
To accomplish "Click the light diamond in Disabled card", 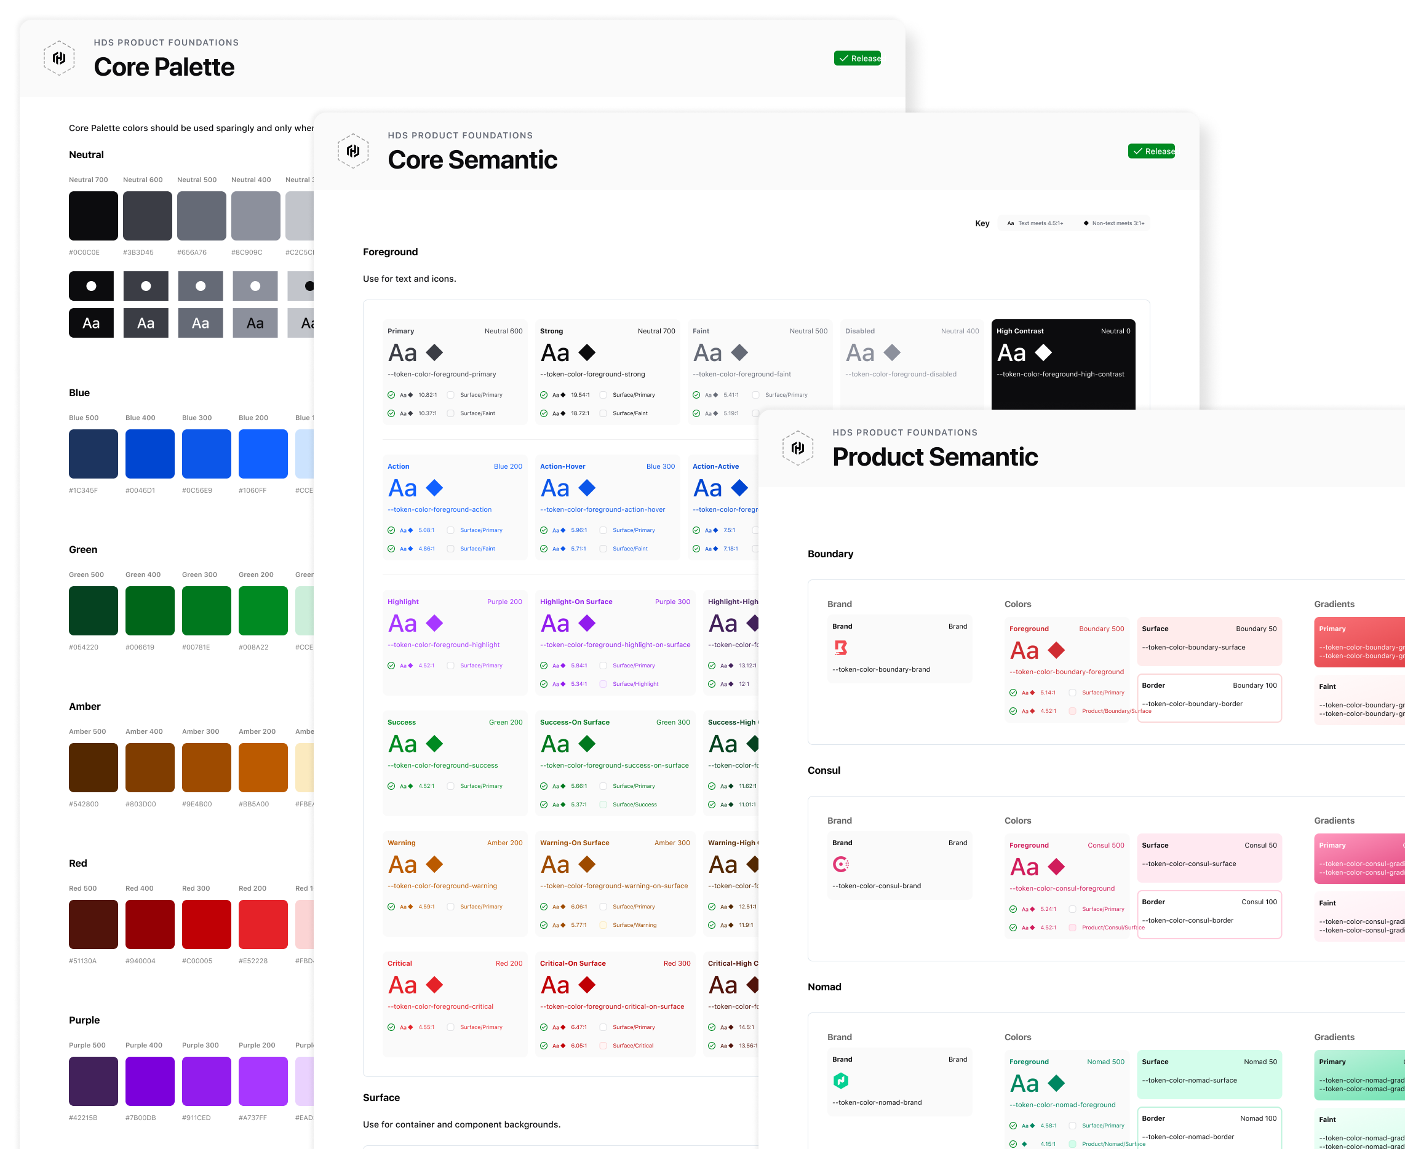I will click(892, 353).
